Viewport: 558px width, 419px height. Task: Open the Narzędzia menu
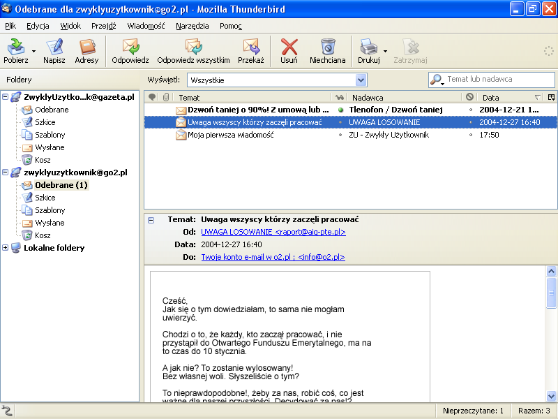click(193, 26)
